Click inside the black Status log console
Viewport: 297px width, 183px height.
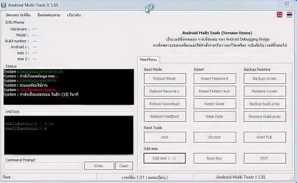69,87
